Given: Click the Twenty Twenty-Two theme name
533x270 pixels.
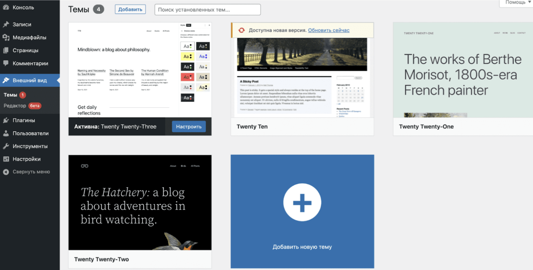Looking at the screenshot, I should [x=101, y=259].
